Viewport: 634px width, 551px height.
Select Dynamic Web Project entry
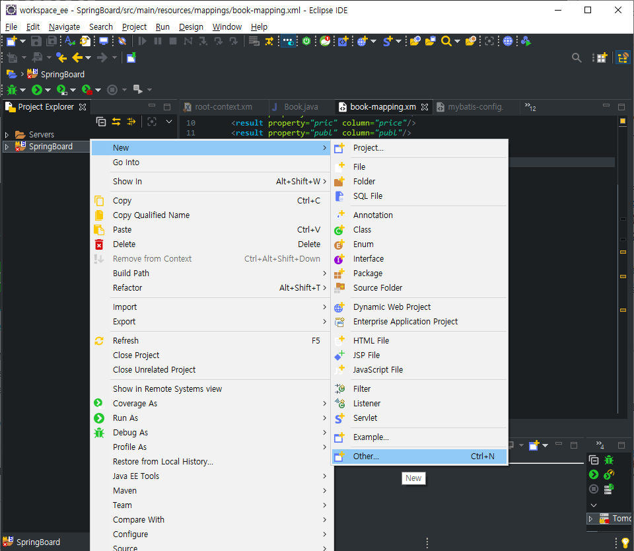[419, 307]
